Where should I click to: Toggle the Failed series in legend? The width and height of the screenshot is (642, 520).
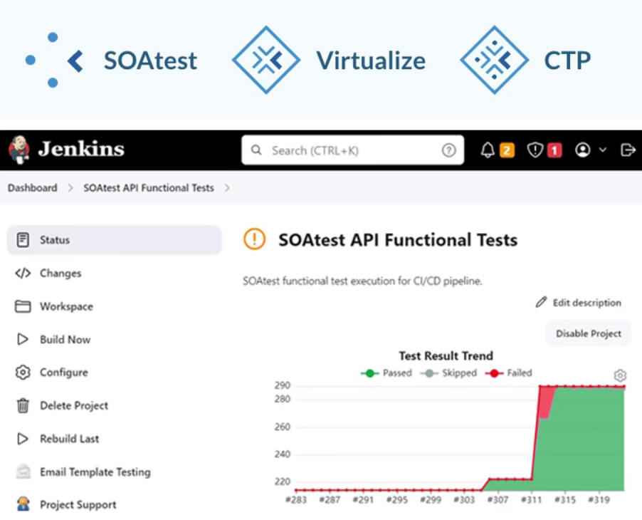(508, 373)
